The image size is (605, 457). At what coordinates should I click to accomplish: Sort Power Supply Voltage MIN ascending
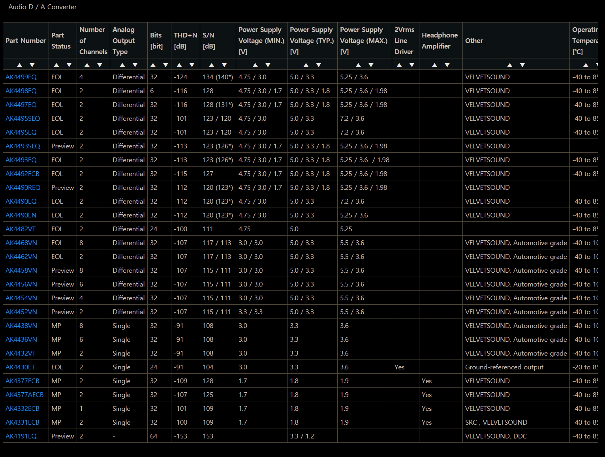coord(255,65)
